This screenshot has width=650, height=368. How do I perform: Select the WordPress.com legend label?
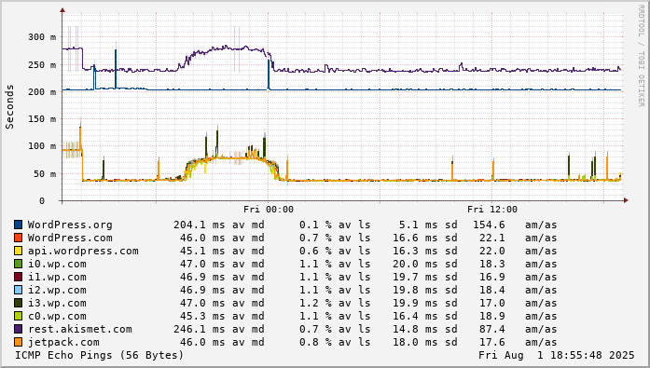click(x=70, y=238)
